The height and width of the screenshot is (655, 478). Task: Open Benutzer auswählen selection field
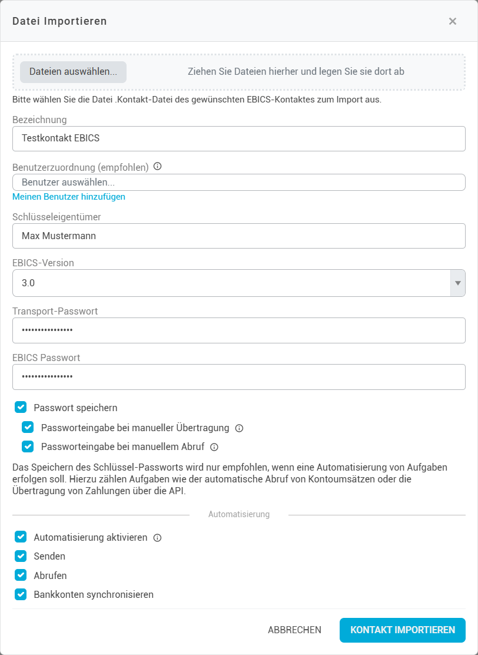coord(238,183)
